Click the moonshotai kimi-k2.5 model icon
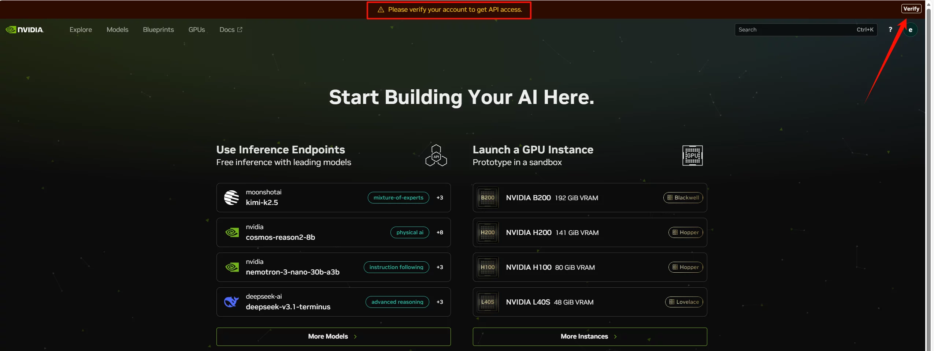Image resolution: width=934 pixels, height=351 pixels. pos(231,198)
